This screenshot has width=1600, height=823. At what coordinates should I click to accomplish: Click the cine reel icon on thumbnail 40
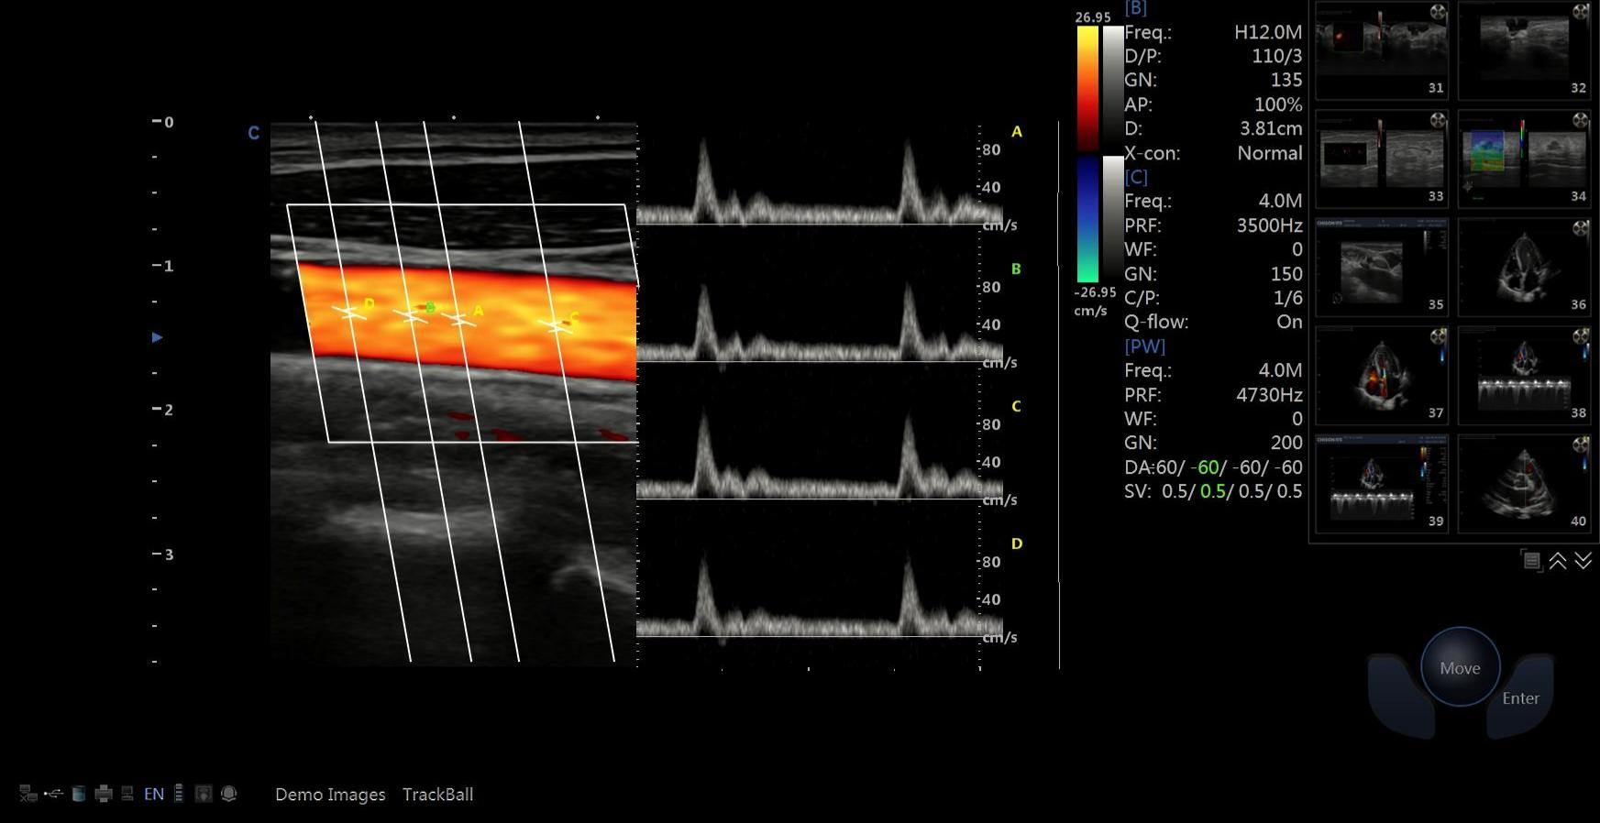tap(1581, 444)
